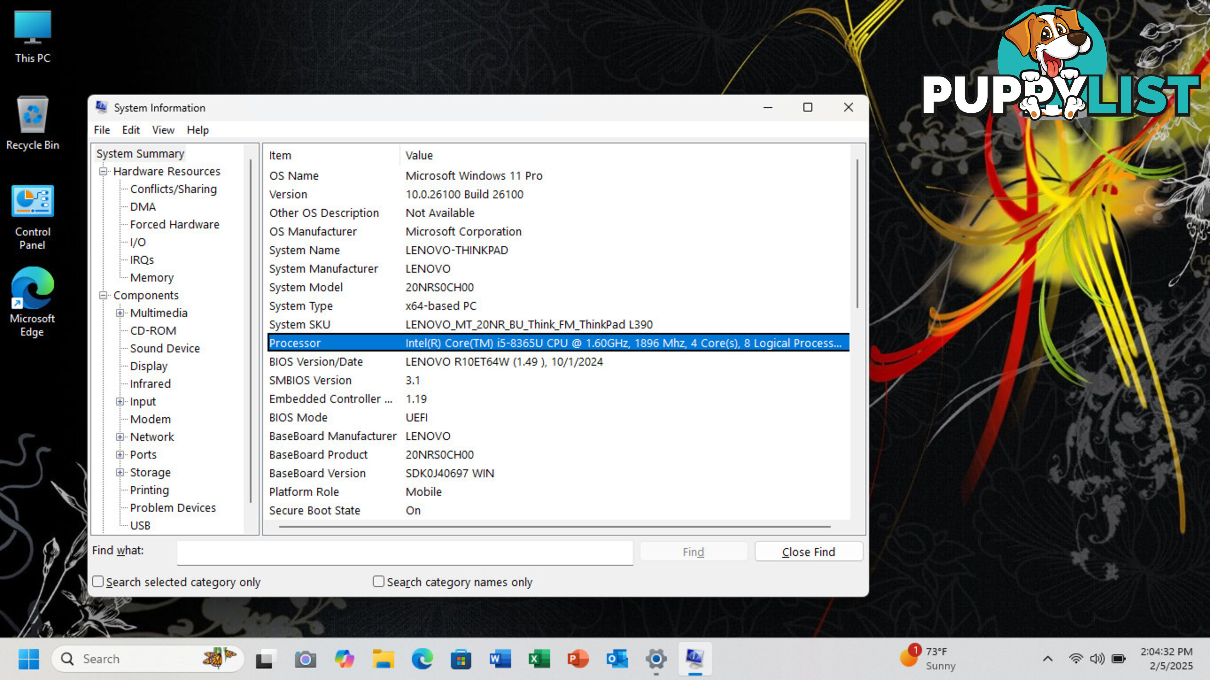The image size is (1210, 680).
Task: Select the System Model row
Action: point(558,288)
